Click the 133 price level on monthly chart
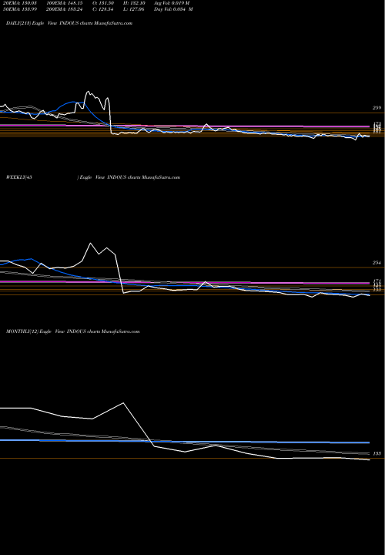This screenshot has height=555, width=385. (x=377, y=453)
